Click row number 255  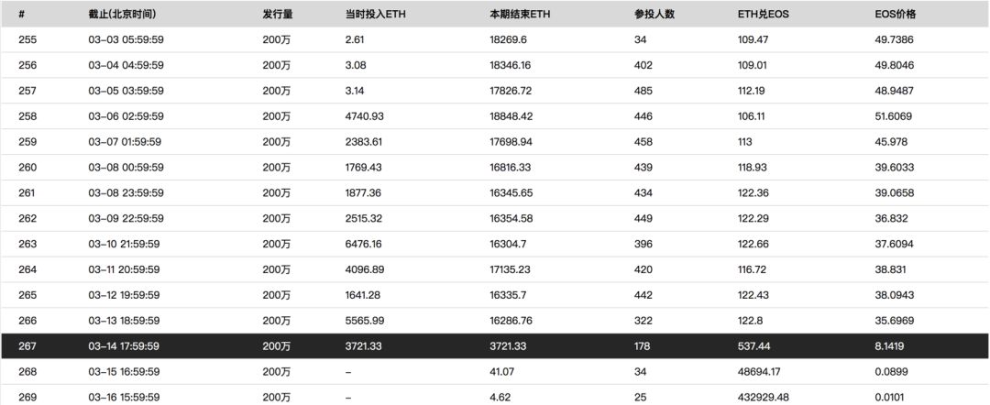tap(26, 40)
